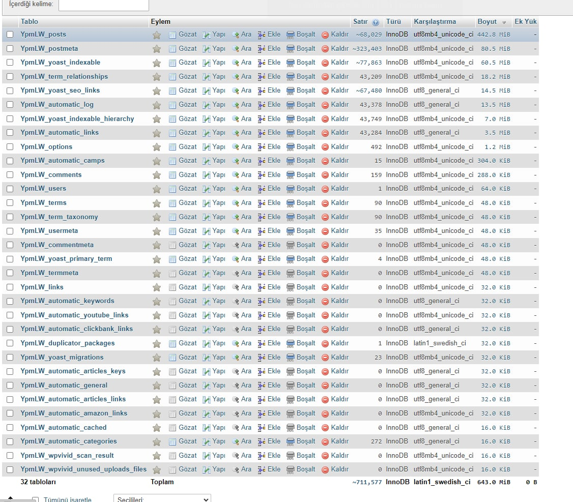Sort by the Türü column header
Viewport: 573px width, 502px height.
pyautogui.click(x=393, y=21)
